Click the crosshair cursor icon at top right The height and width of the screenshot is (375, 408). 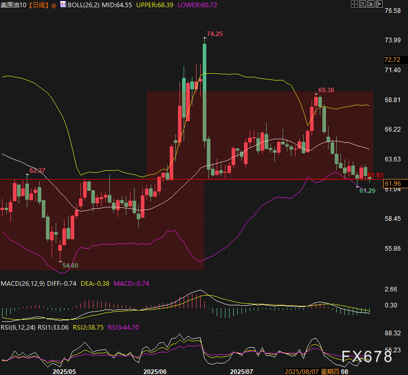pos(354,4)
